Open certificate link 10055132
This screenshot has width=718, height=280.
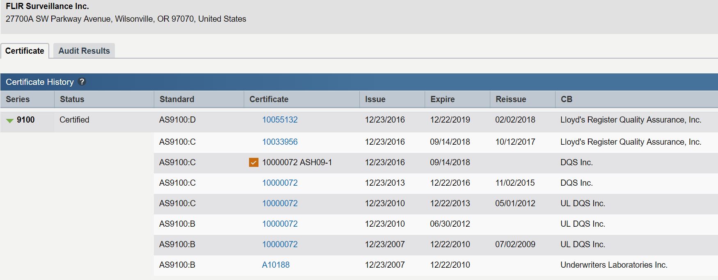coord(280,120)
